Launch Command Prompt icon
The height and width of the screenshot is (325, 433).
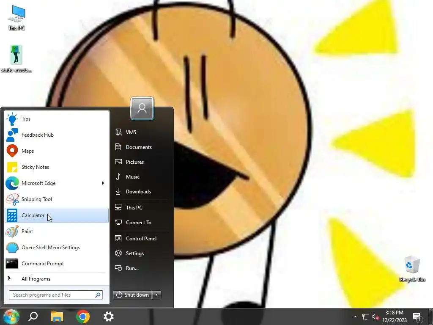12,263
